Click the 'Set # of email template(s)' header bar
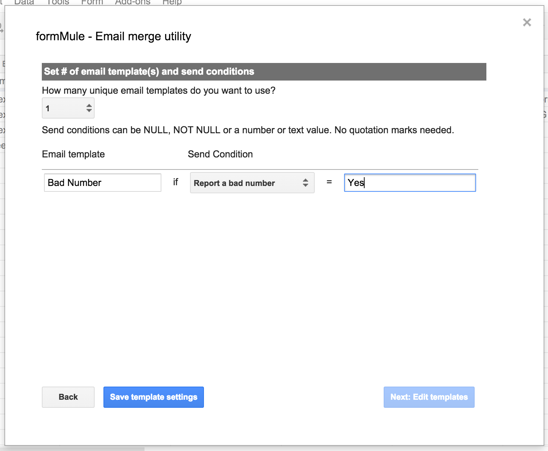Screen dimensions: 548x451 click(264, 72)
